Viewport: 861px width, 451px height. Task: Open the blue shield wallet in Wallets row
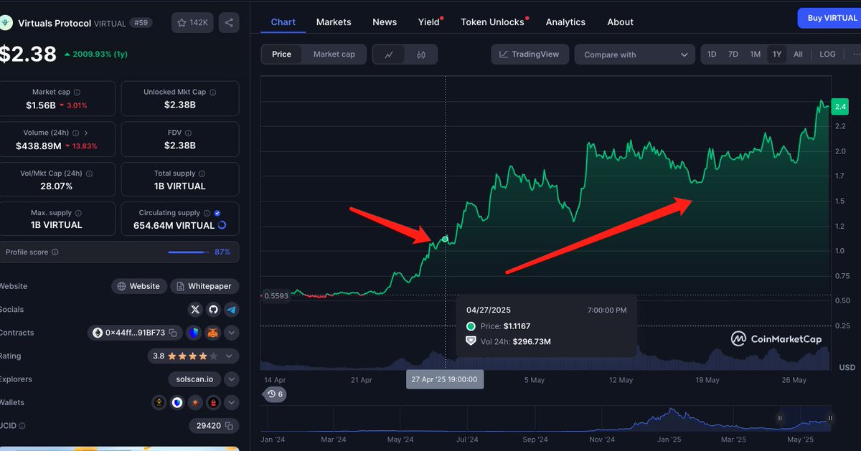point(177,403)
